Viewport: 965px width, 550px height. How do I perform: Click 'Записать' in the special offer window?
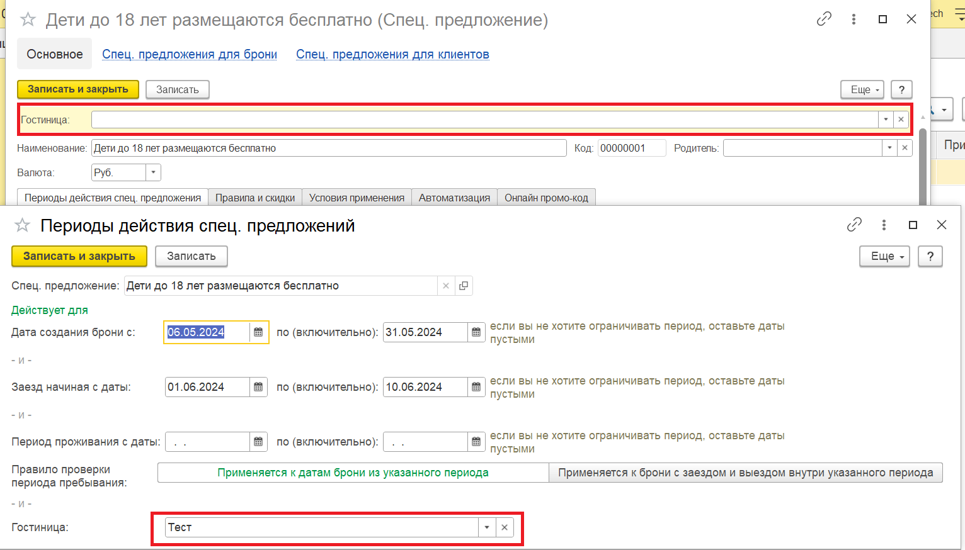pos(178,89)
